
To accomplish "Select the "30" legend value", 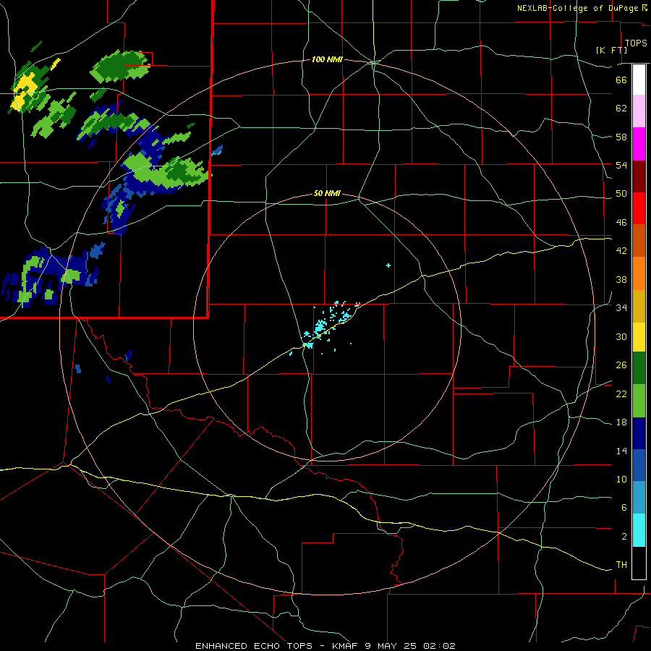I will [x=621, y=336].
